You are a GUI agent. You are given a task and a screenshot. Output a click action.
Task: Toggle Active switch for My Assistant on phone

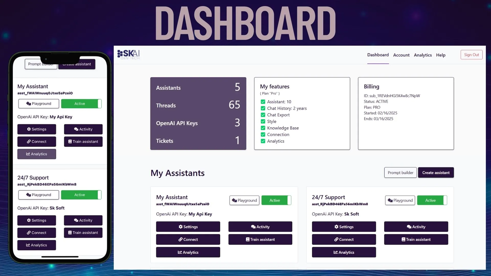coord(81,103)
